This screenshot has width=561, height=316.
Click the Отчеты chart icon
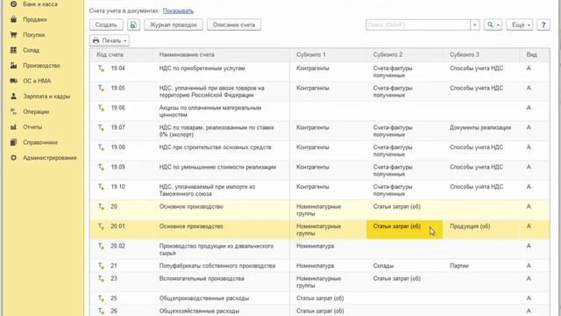(x=14, y=127)
